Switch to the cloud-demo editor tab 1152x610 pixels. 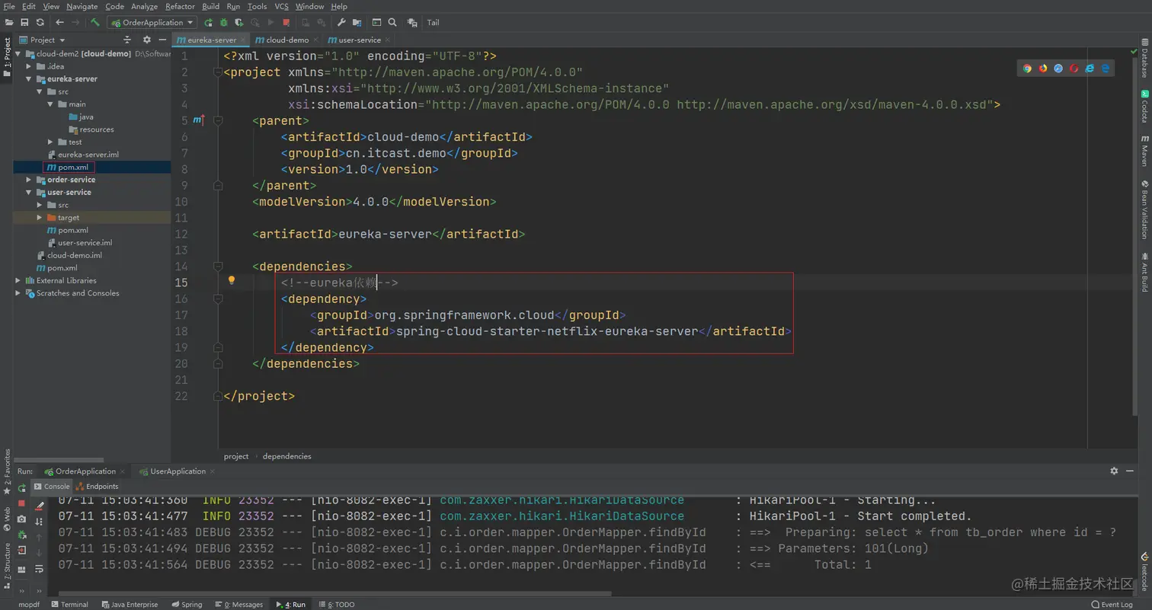(287, 40)
